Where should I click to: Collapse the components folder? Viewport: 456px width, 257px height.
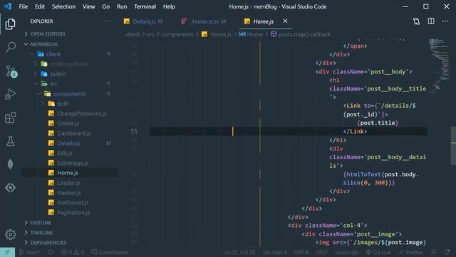[70, 94]
